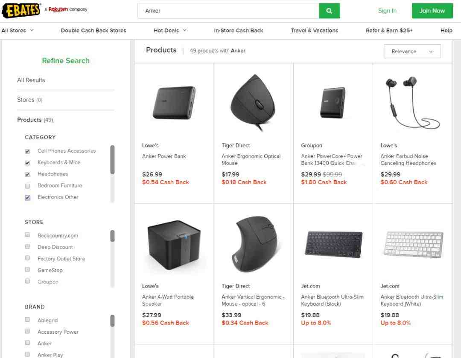461x358 pixels.
Task: Open the Anker Ergonomic Optical Mouse image
Action: pyautogui.click(x=254, y=102)
